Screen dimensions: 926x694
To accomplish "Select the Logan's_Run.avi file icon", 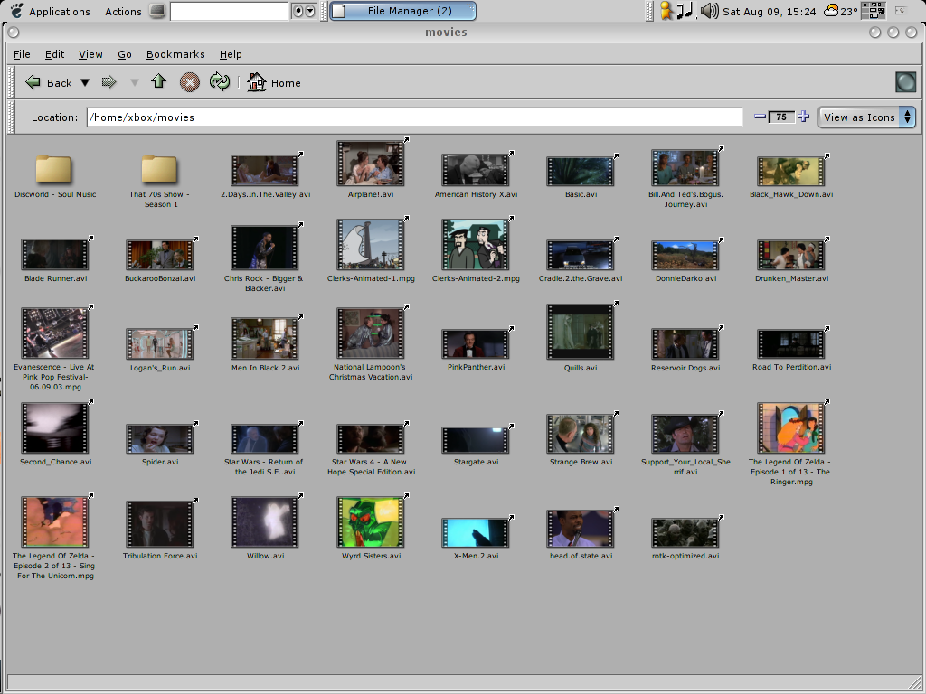I will pyautogui.click(x=159, y=344).
